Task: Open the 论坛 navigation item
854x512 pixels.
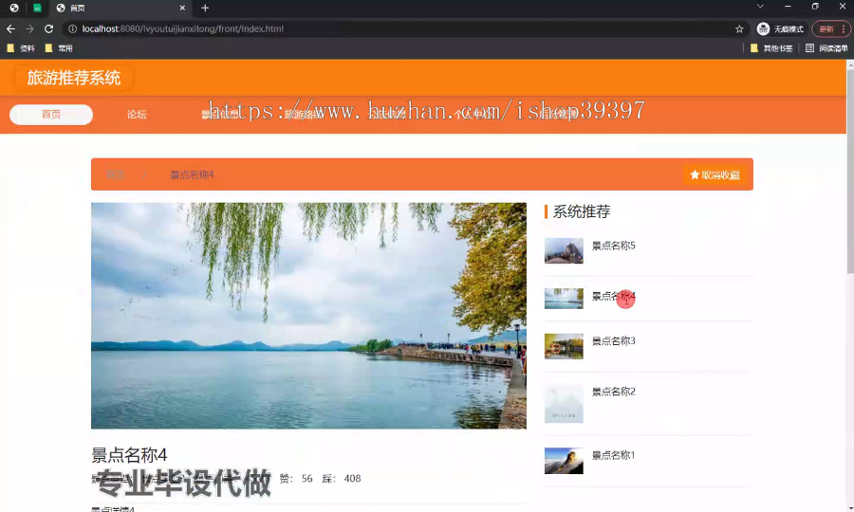Action: [x=137, y=115]
